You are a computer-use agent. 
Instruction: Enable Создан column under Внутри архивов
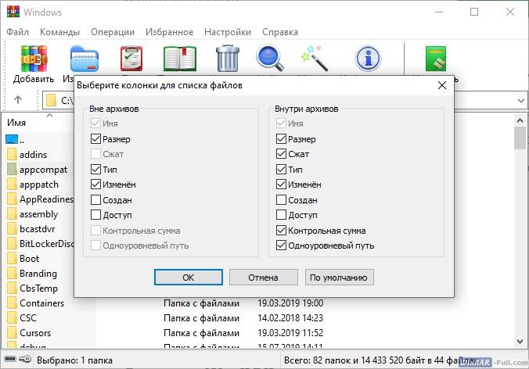point(281,200)
